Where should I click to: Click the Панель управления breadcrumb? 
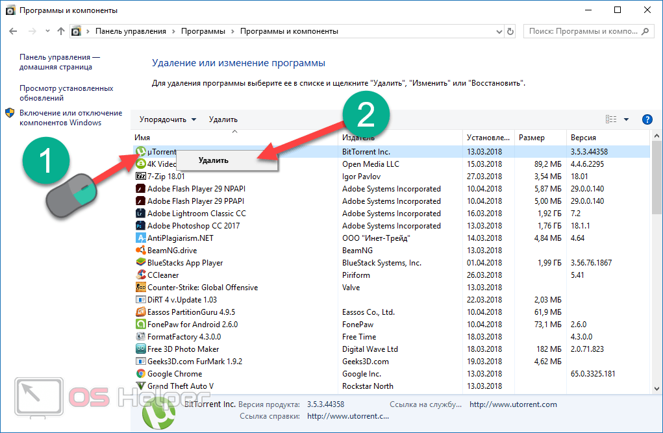[131, 31]
